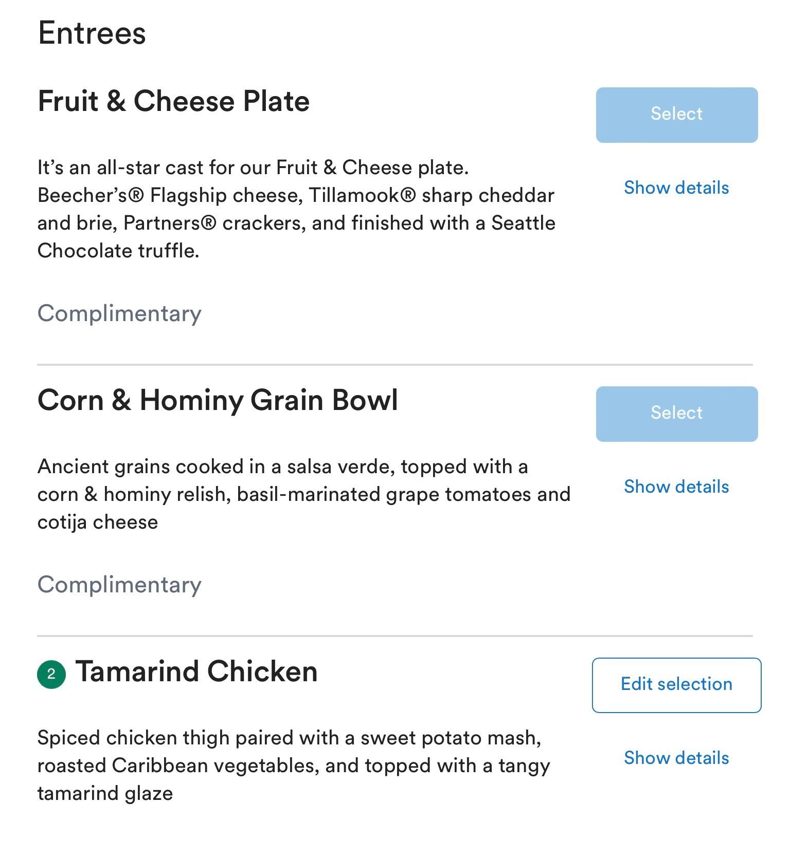The height and width of the screenshot is (841, 790).
Task: Click the Fruit & Cheese Plate title
Action: [174, 101]
